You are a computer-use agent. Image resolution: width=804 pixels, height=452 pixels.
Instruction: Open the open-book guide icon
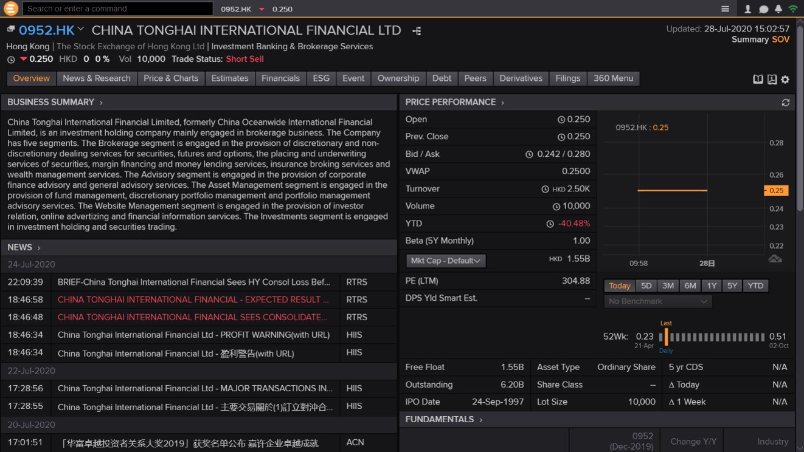[758, 79]
